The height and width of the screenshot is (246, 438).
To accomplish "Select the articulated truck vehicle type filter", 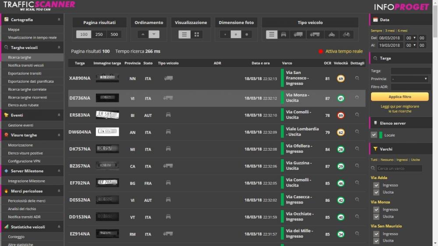I will pos(314,35).
